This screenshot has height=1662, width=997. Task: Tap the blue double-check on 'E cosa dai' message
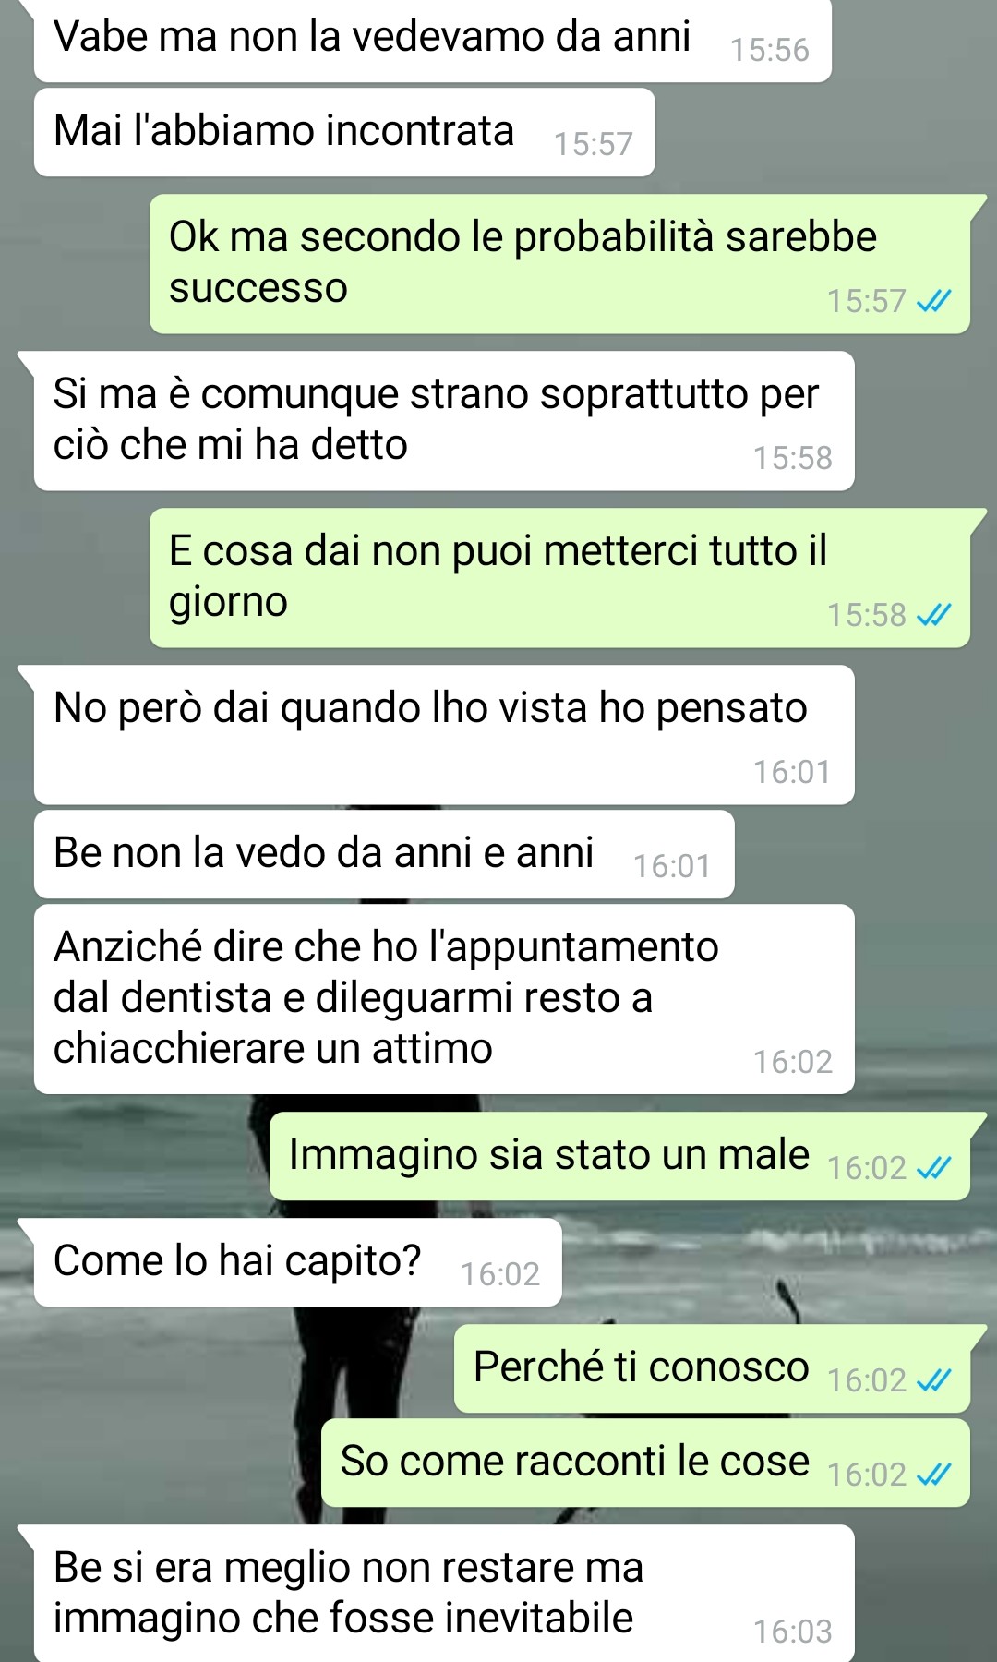[x=933, y=615]
